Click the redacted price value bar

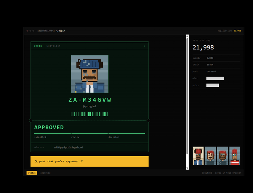coord(212,85)
